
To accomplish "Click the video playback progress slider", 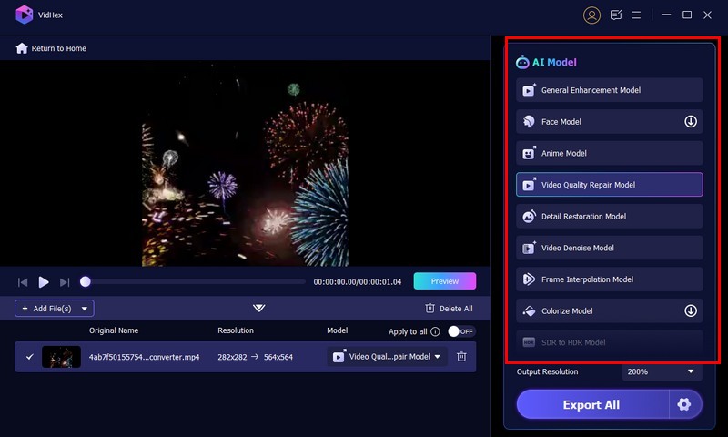I will (195, 282).
